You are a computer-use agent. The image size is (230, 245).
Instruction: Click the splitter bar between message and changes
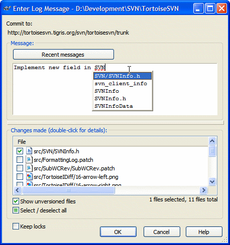(x=116, y=123)
